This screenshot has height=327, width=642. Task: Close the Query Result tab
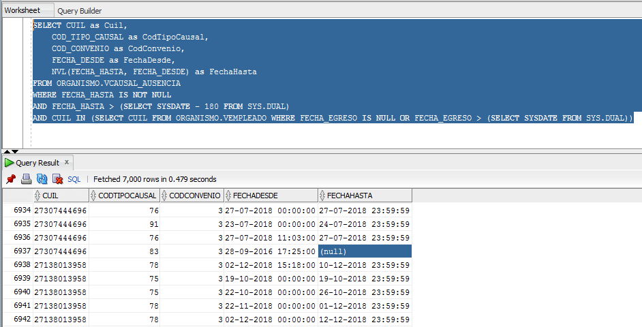tap(66, 163)
